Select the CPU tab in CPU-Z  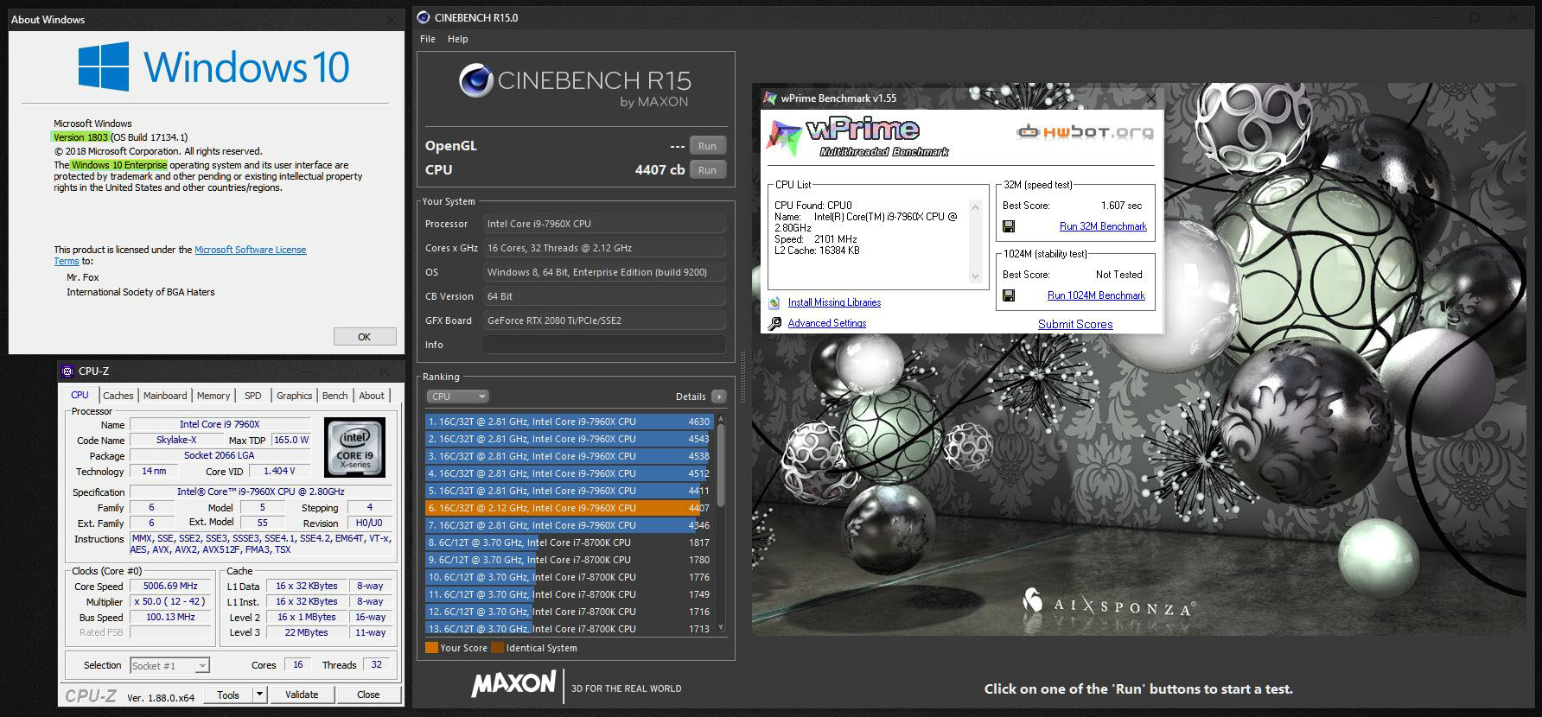pyautogui.click(x=80, y=395)
